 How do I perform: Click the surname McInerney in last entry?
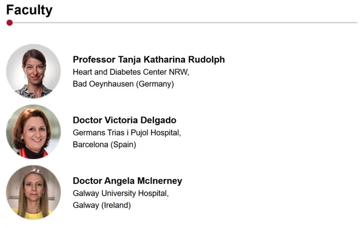(x=160, y=181)
